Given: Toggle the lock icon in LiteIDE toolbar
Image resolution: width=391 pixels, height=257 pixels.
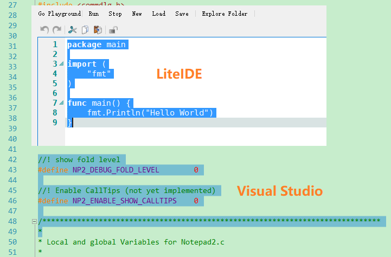Looking at the screenshot, I should [x=113, y=30].
